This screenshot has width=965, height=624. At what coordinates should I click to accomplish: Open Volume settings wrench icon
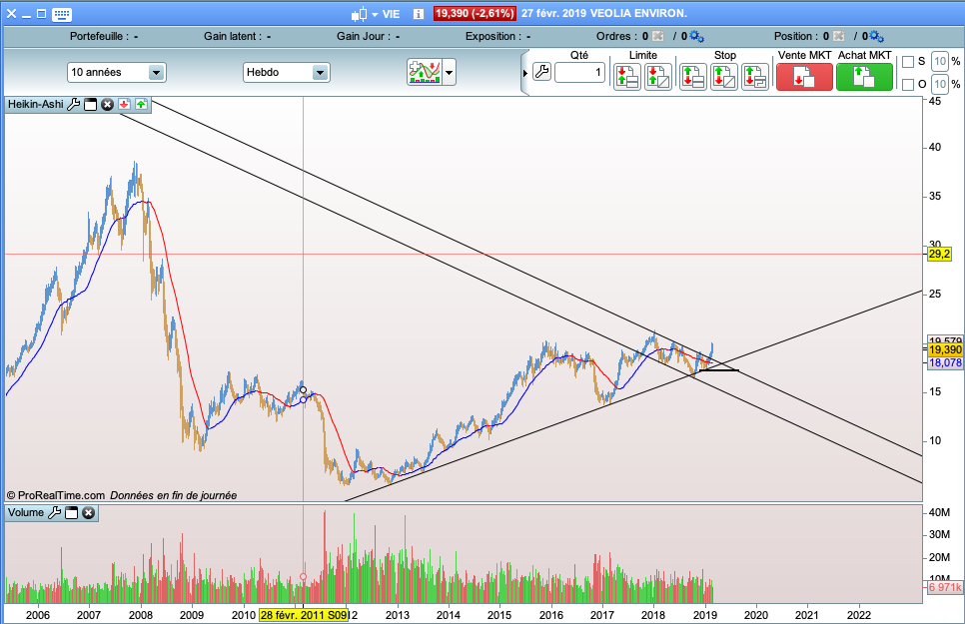(54, 512)
